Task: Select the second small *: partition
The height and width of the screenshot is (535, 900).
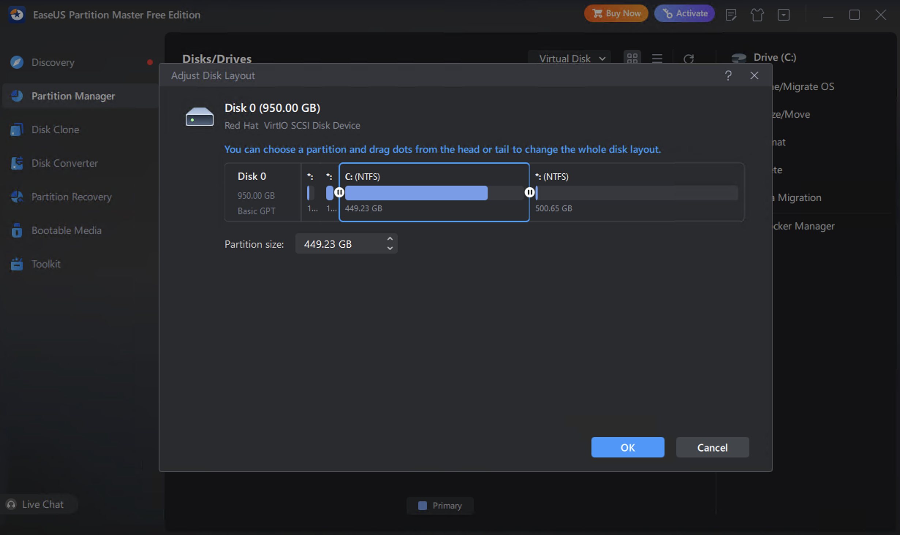Action: (330, 192)
